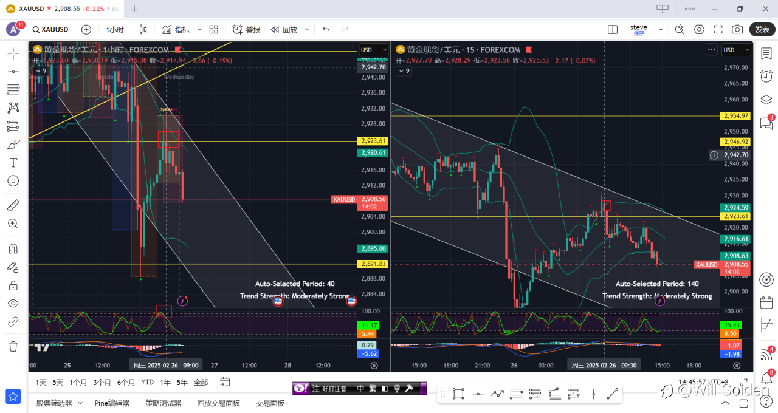Toggle lock all drawings padlock
Viewport: 778px width, 413px height.
click(x=13, y=285)
